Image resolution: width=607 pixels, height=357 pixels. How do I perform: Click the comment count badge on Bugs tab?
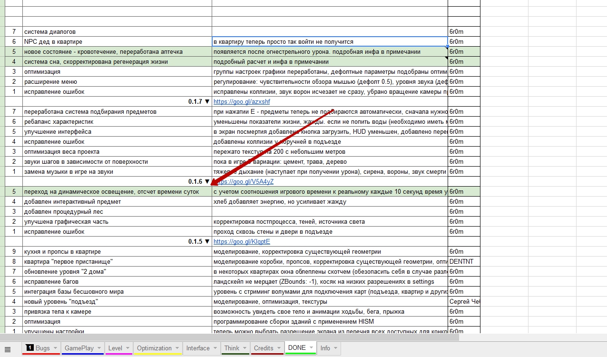coord(29,348)
